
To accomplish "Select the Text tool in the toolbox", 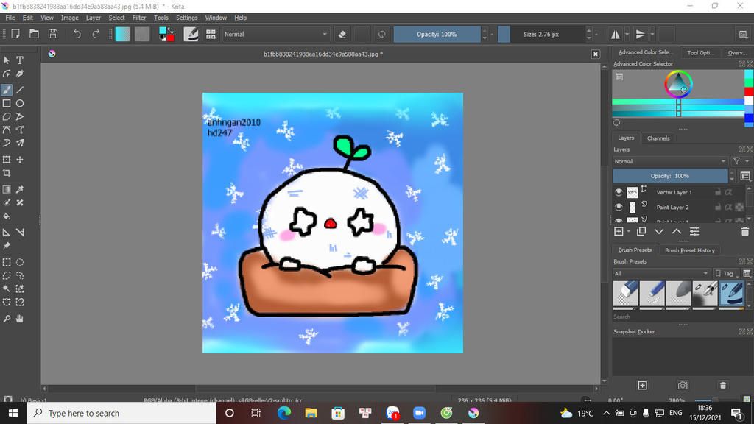I will click(20, 60).
